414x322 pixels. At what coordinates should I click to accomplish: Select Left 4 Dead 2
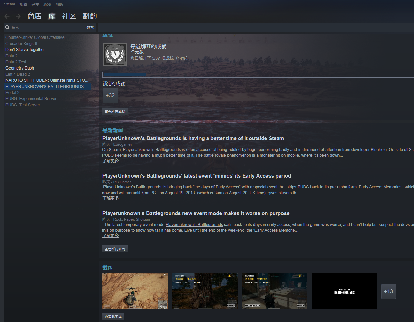tap(18, 74)
